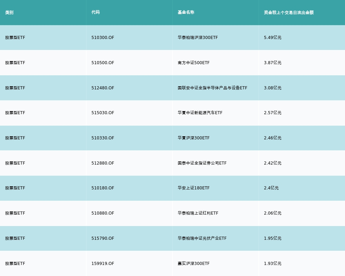Click 股票型ETF in the 512880.OF row
This screenshot has height=276, width=345.
[x=15, y=163]
